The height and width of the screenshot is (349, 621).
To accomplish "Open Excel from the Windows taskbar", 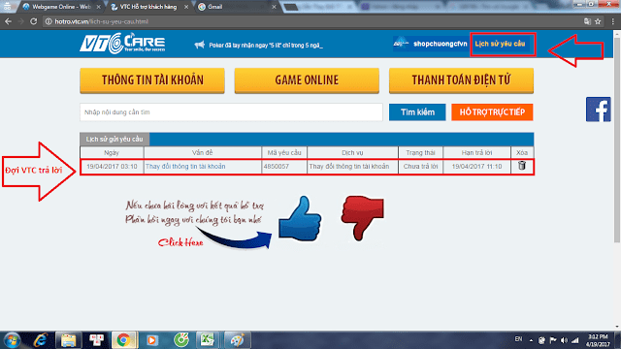I will tap(207, 340).
